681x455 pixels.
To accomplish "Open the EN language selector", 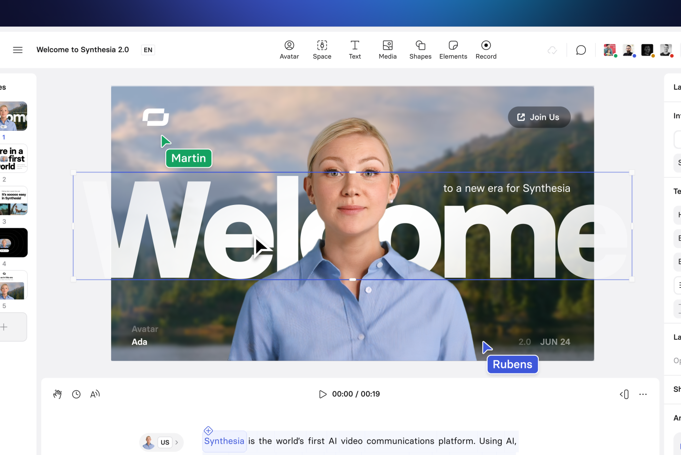I will pos(148,50).
